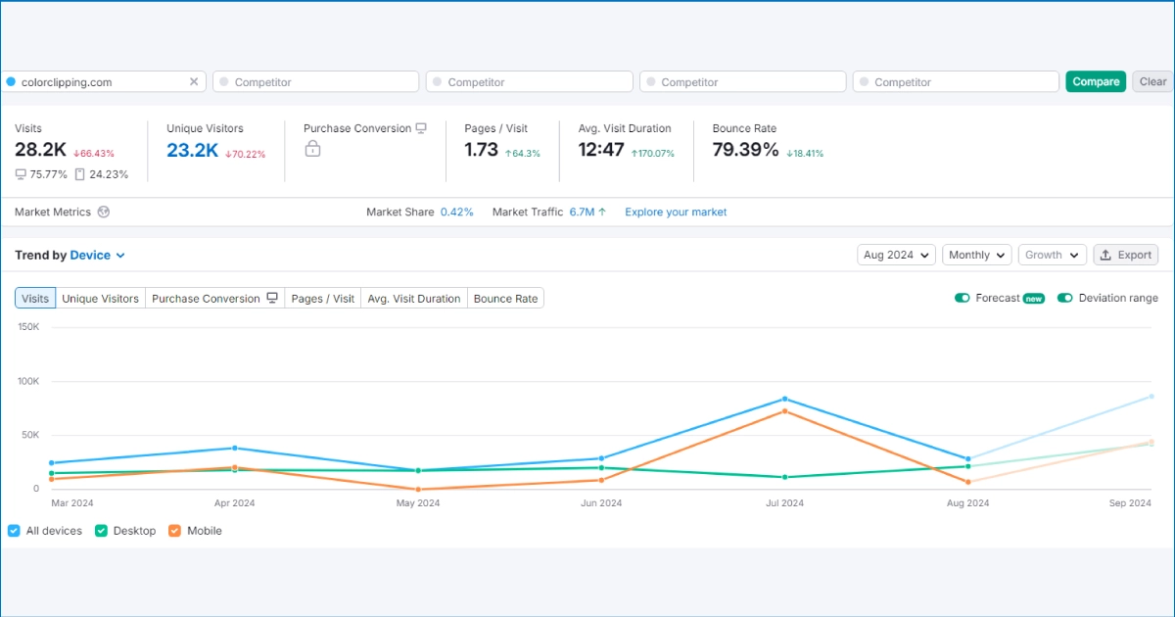
Task: Uncheck the All devices legend checkbox
Action: coord(14,531)
